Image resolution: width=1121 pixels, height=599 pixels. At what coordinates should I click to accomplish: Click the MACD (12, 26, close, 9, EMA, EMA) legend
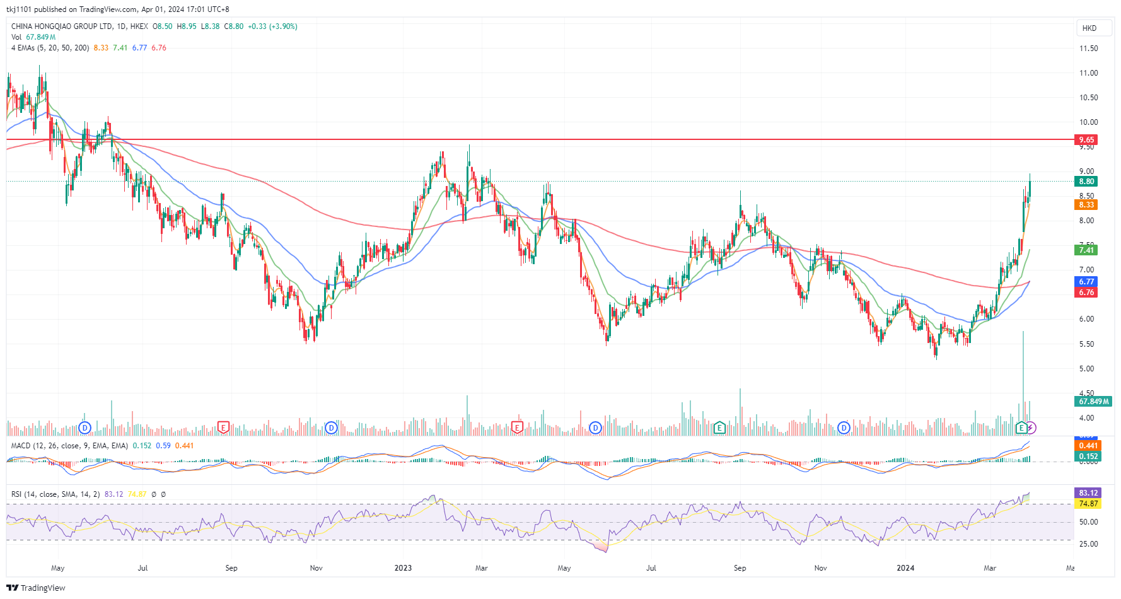click(x=69, y=446)
